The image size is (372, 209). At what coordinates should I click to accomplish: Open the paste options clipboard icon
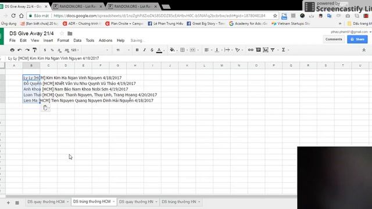(x=45, y=108)
